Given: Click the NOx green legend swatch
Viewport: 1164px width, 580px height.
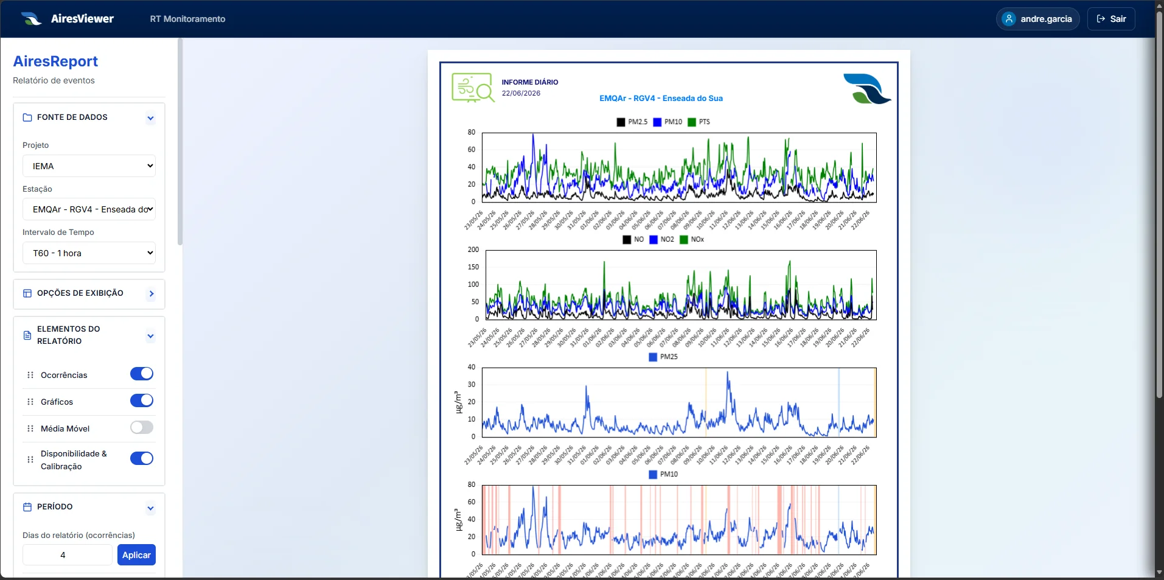Looking at the screenshot, I should [684, 240].
